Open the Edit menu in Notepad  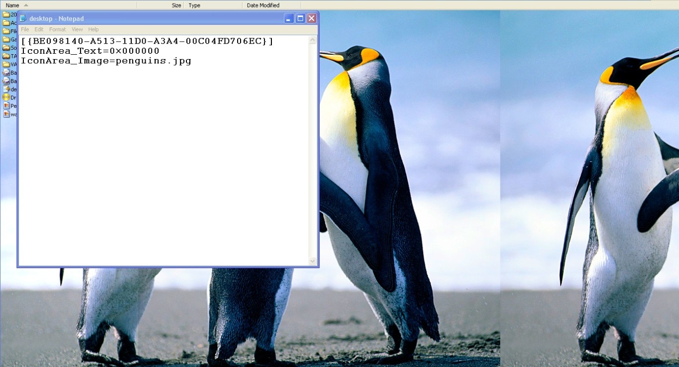(x=39, y=29)
